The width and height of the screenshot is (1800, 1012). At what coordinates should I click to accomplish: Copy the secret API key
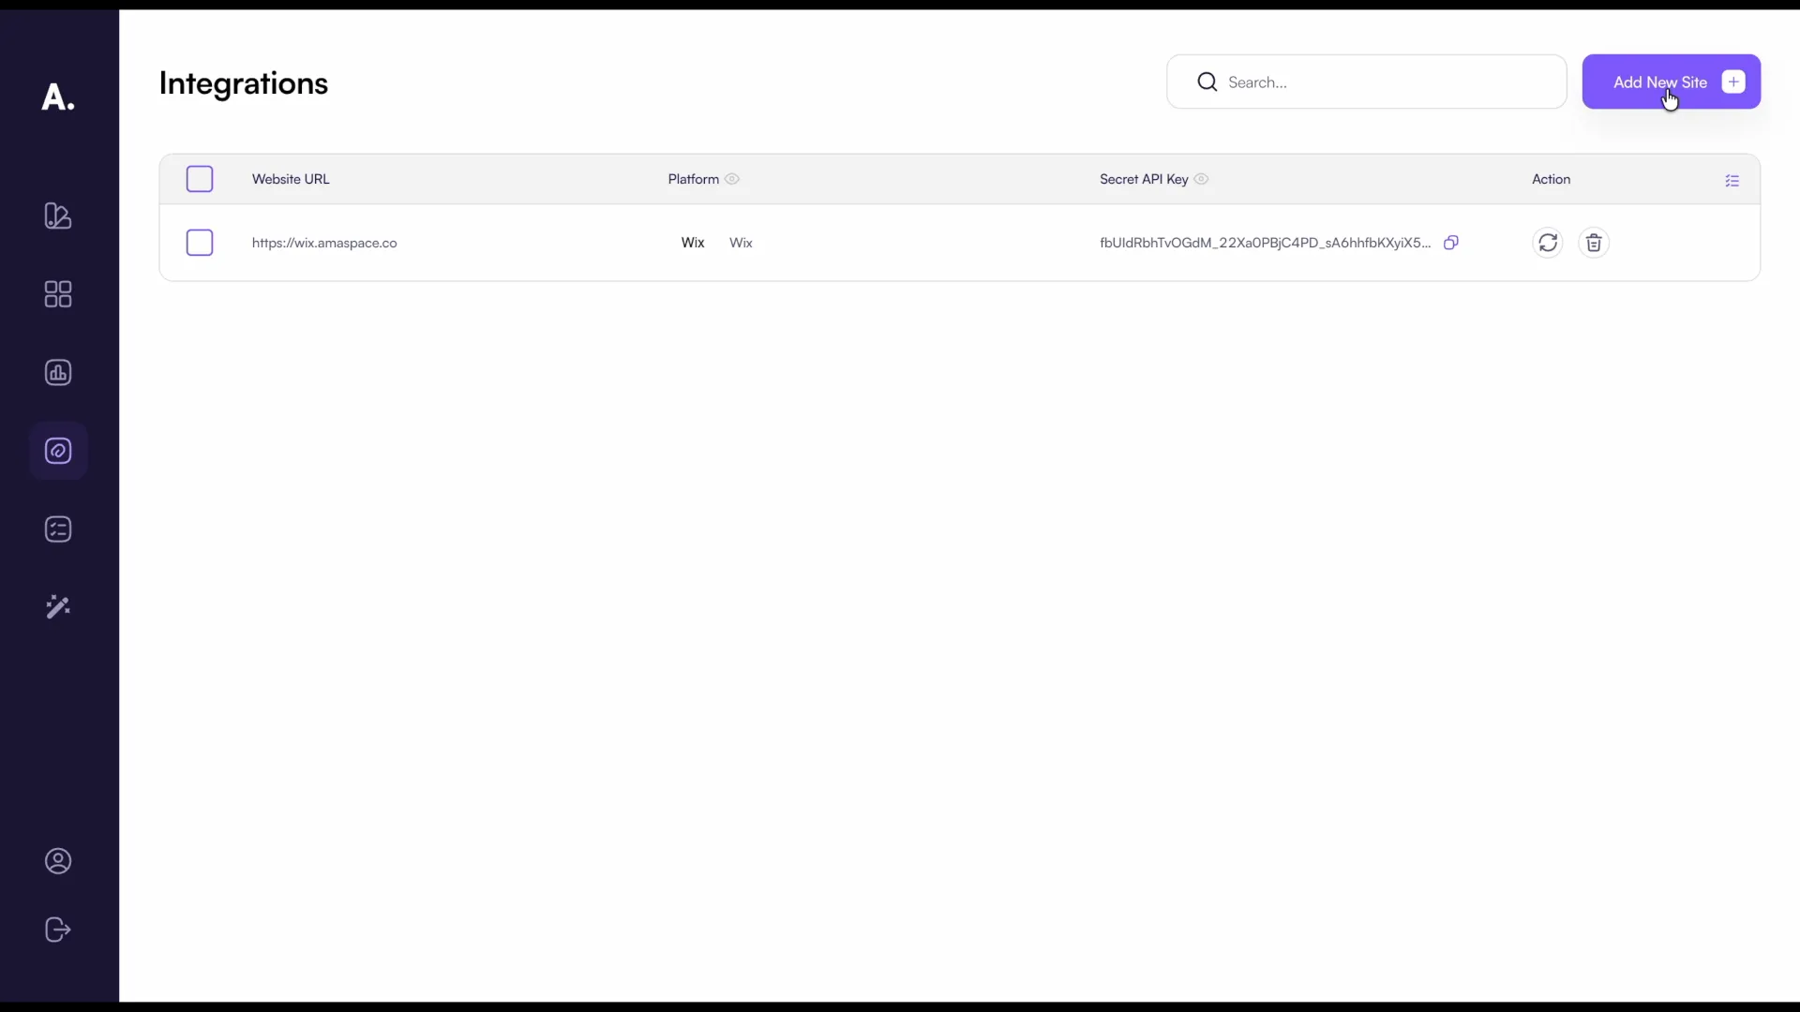click(1451, 243)
